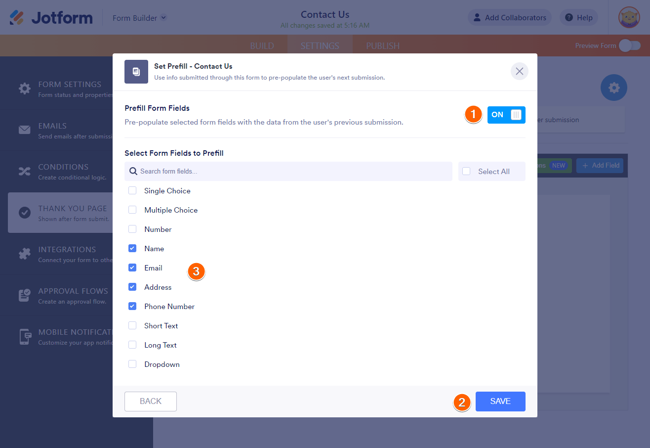Click the Approval Flows icon
This screenshot has height=448, width=650.
[x=24, y=295]
